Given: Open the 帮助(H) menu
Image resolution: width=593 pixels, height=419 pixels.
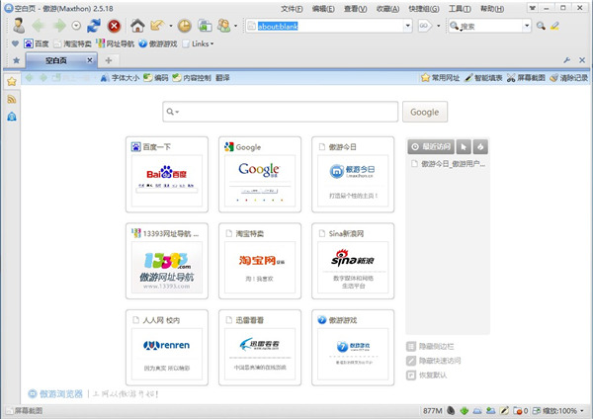Looking at the screenshot, I should tap(492, 9).
